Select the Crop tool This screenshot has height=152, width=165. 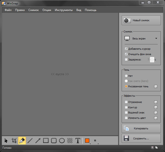click(x=14, y=141)
